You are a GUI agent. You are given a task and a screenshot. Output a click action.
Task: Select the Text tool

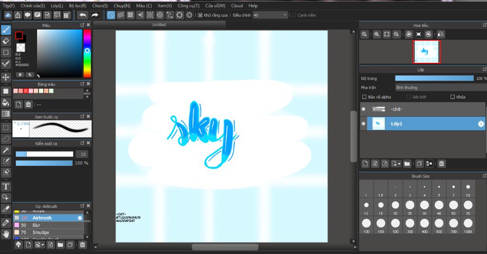pyautogui.click(x=6, y=186)
